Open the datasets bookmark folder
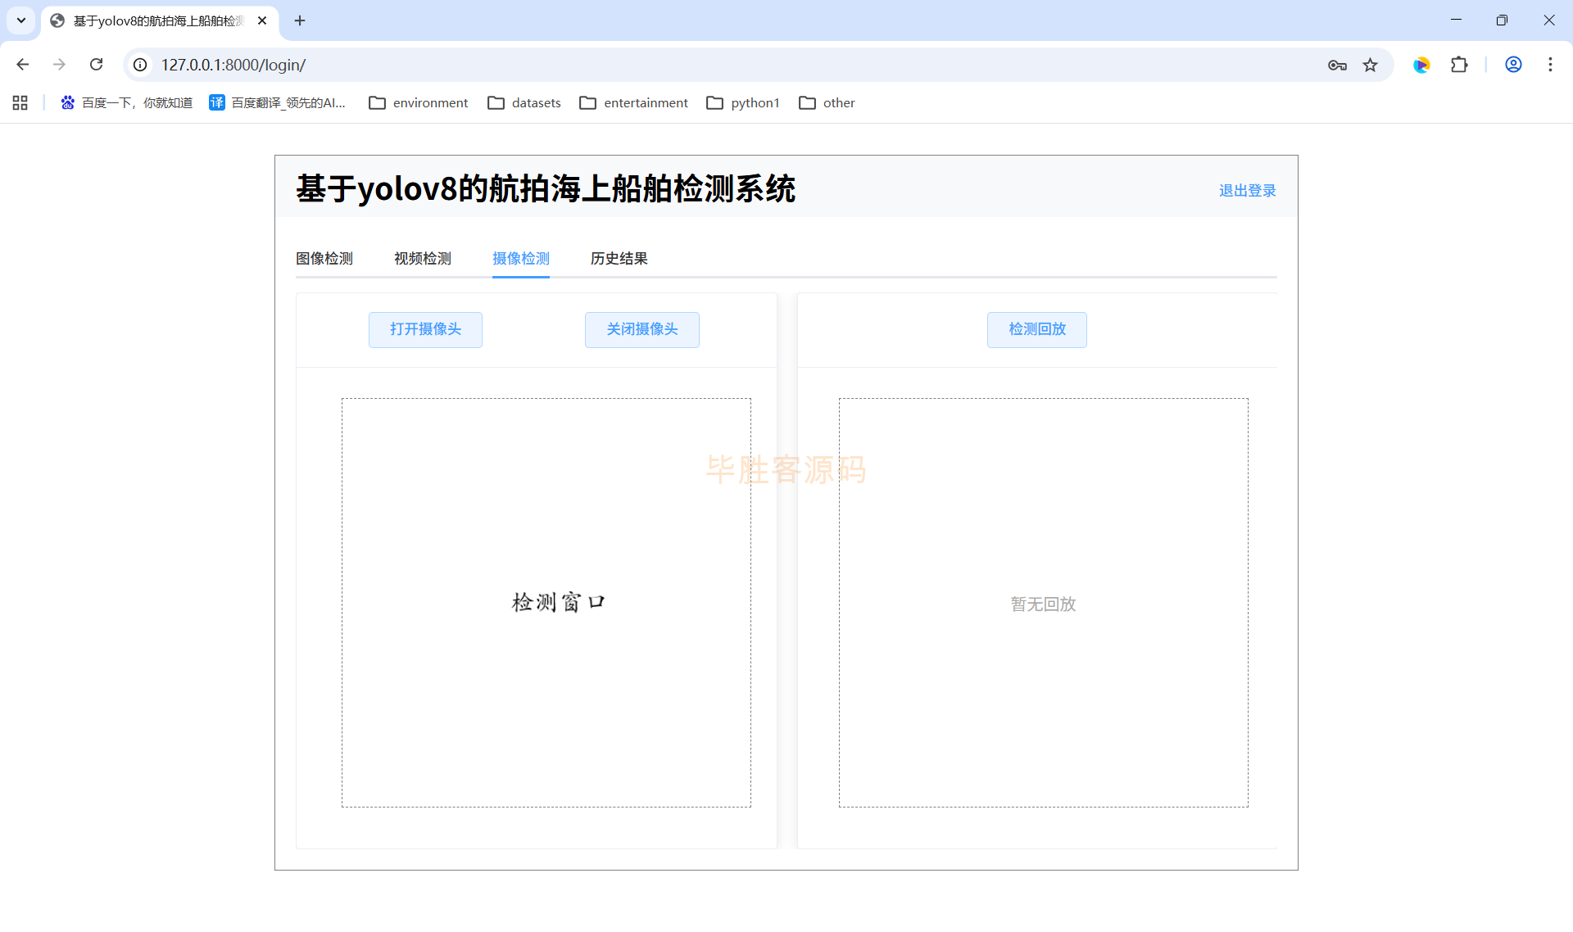 524,102
